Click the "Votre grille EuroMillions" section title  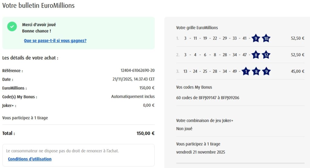tap(197, 28)
